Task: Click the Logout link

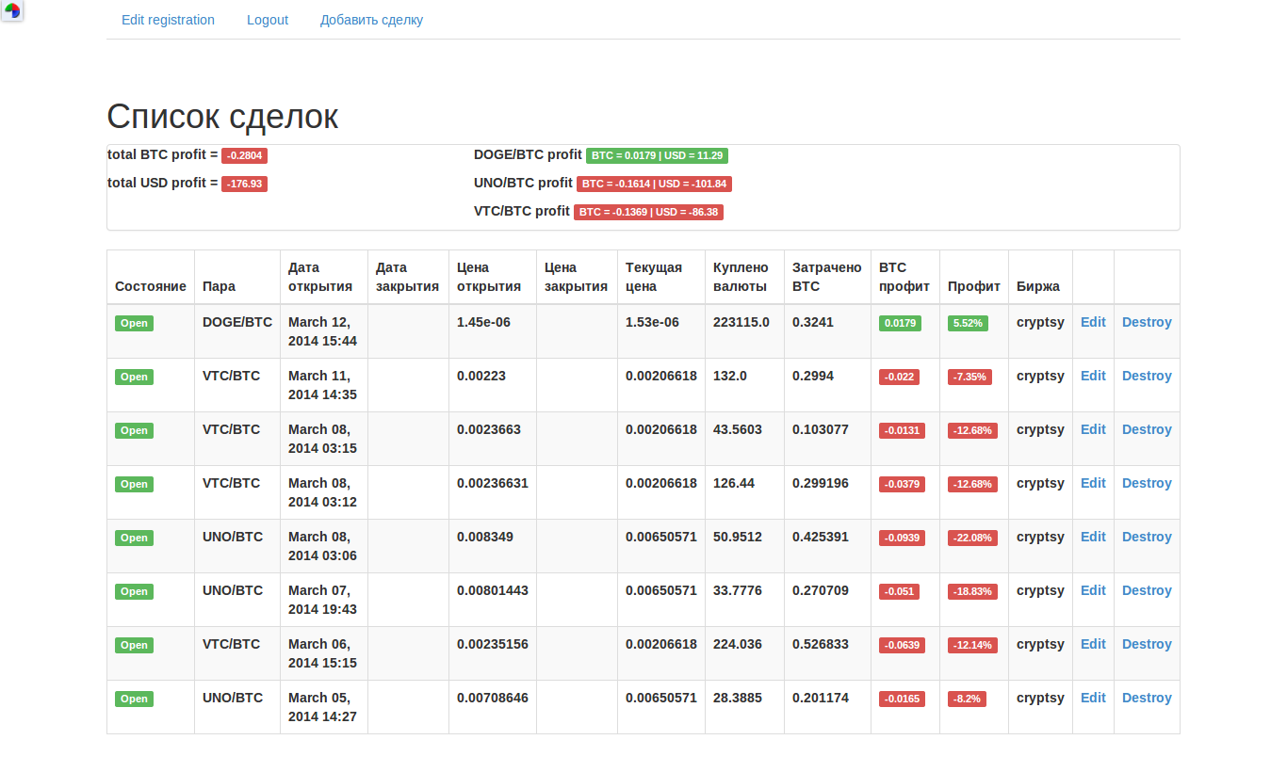Action: 268,20
